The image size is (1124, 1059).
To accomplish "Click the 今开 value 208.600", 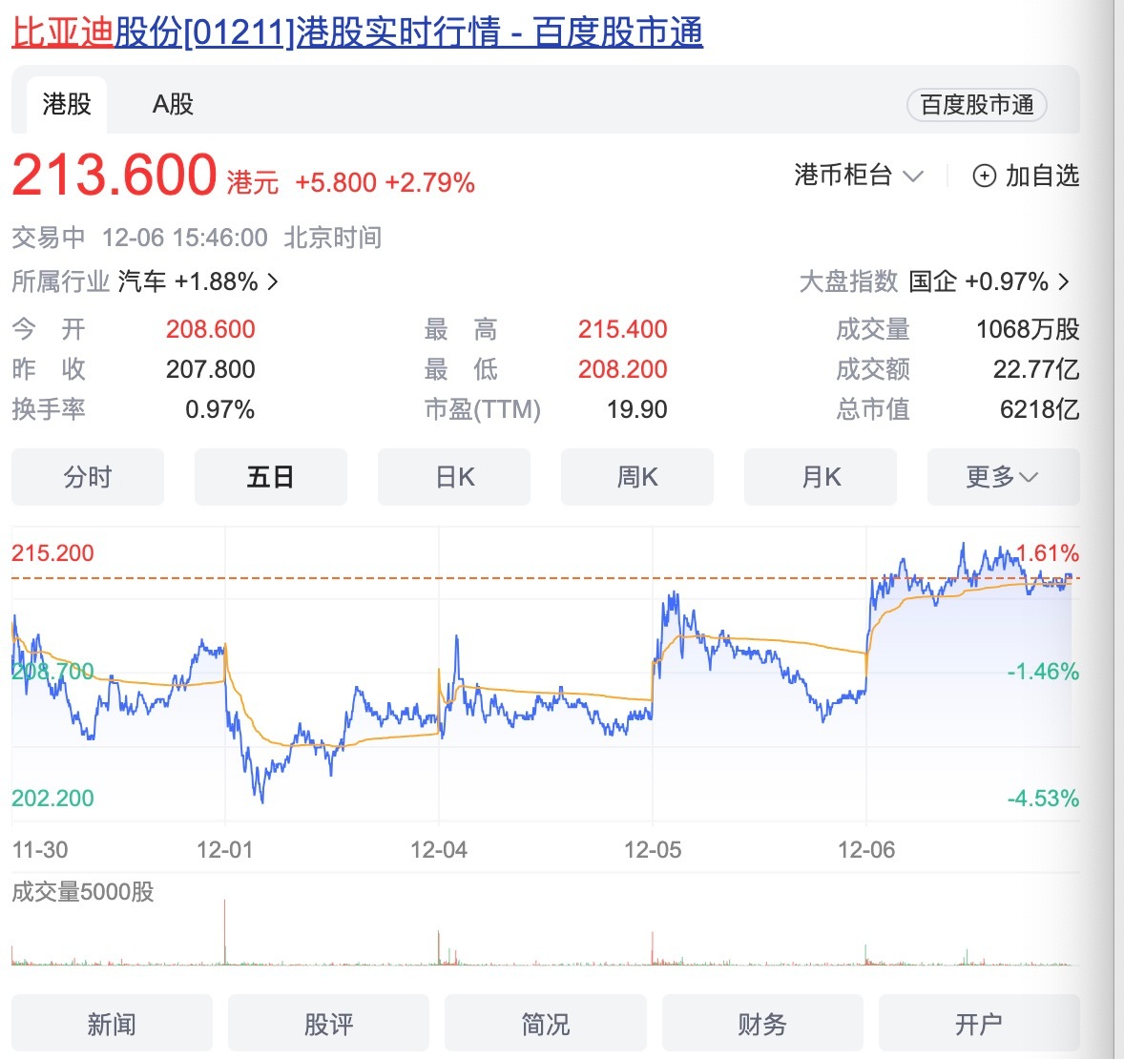I will (211, 329).
